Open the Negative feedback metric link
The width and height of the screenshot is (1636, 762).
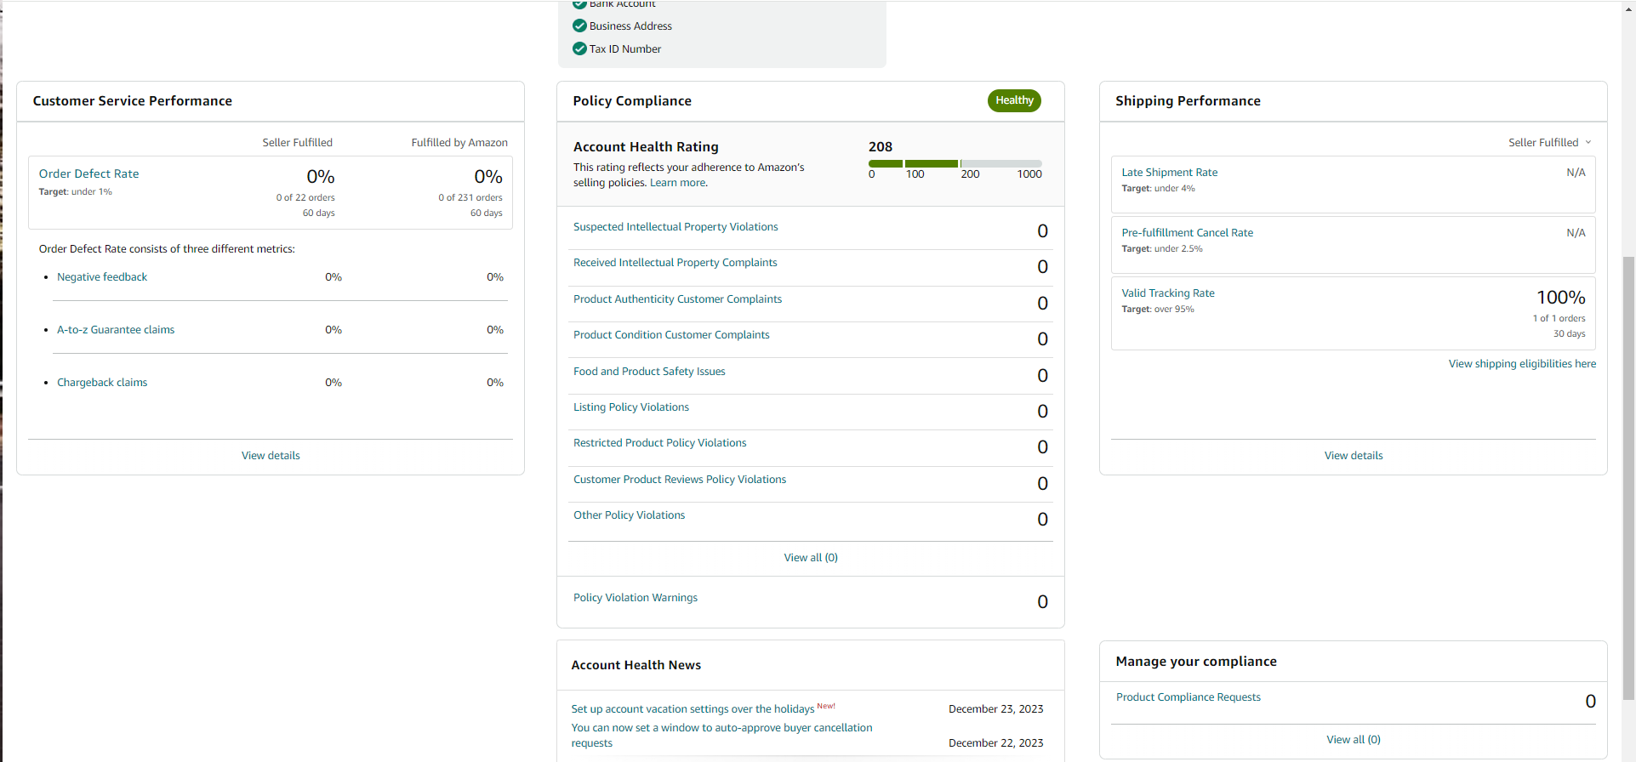pos(102,277)
